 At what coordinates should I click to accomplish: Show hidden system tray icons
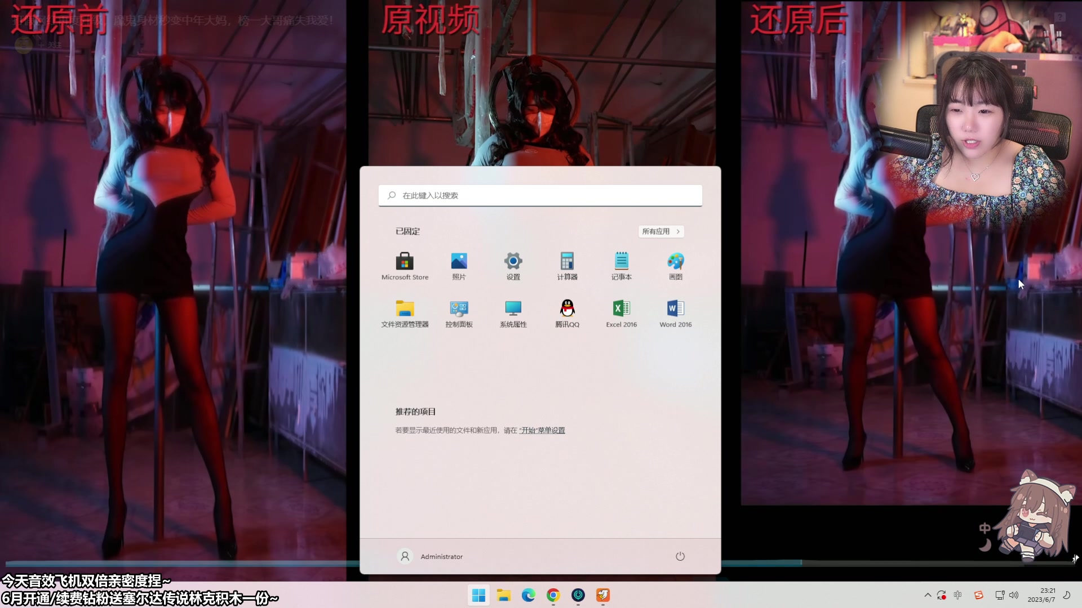point(928,595)
